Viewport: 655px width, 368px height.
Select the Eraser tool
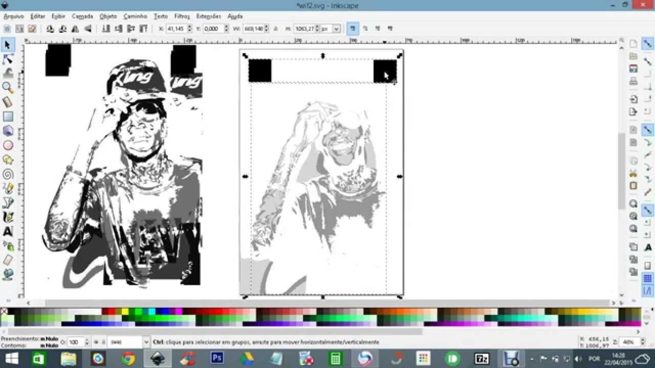(8, 260)
